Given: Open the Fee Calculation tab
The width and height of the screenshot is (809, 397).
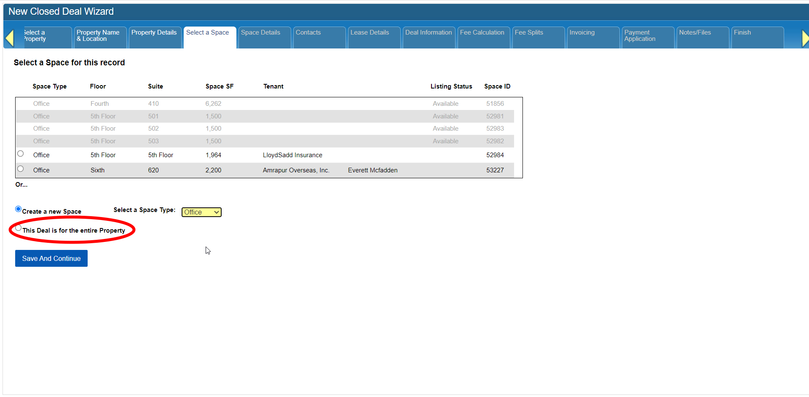Looking at the screenshot, I should [x=482, y=33].
